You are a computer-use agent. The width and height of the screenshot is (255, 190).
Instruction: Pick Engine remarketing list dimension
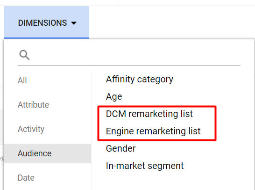pyautogui.click(x=153, y=131)
